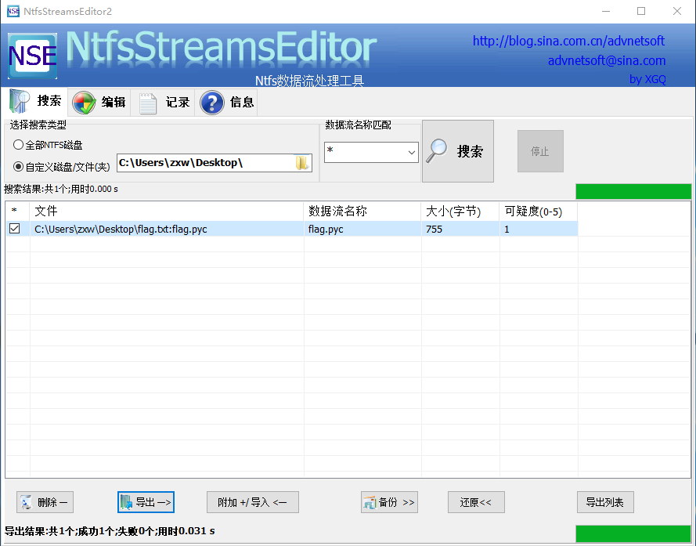The height and width of the screenshot is (546, 696).
Task: Click the restore icon near the 还原 button
Action: click(476, 502)
